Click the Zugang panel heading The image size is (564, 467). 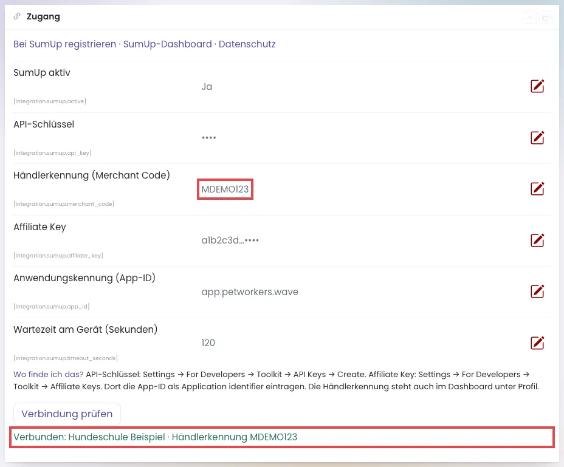coord(43,16)
